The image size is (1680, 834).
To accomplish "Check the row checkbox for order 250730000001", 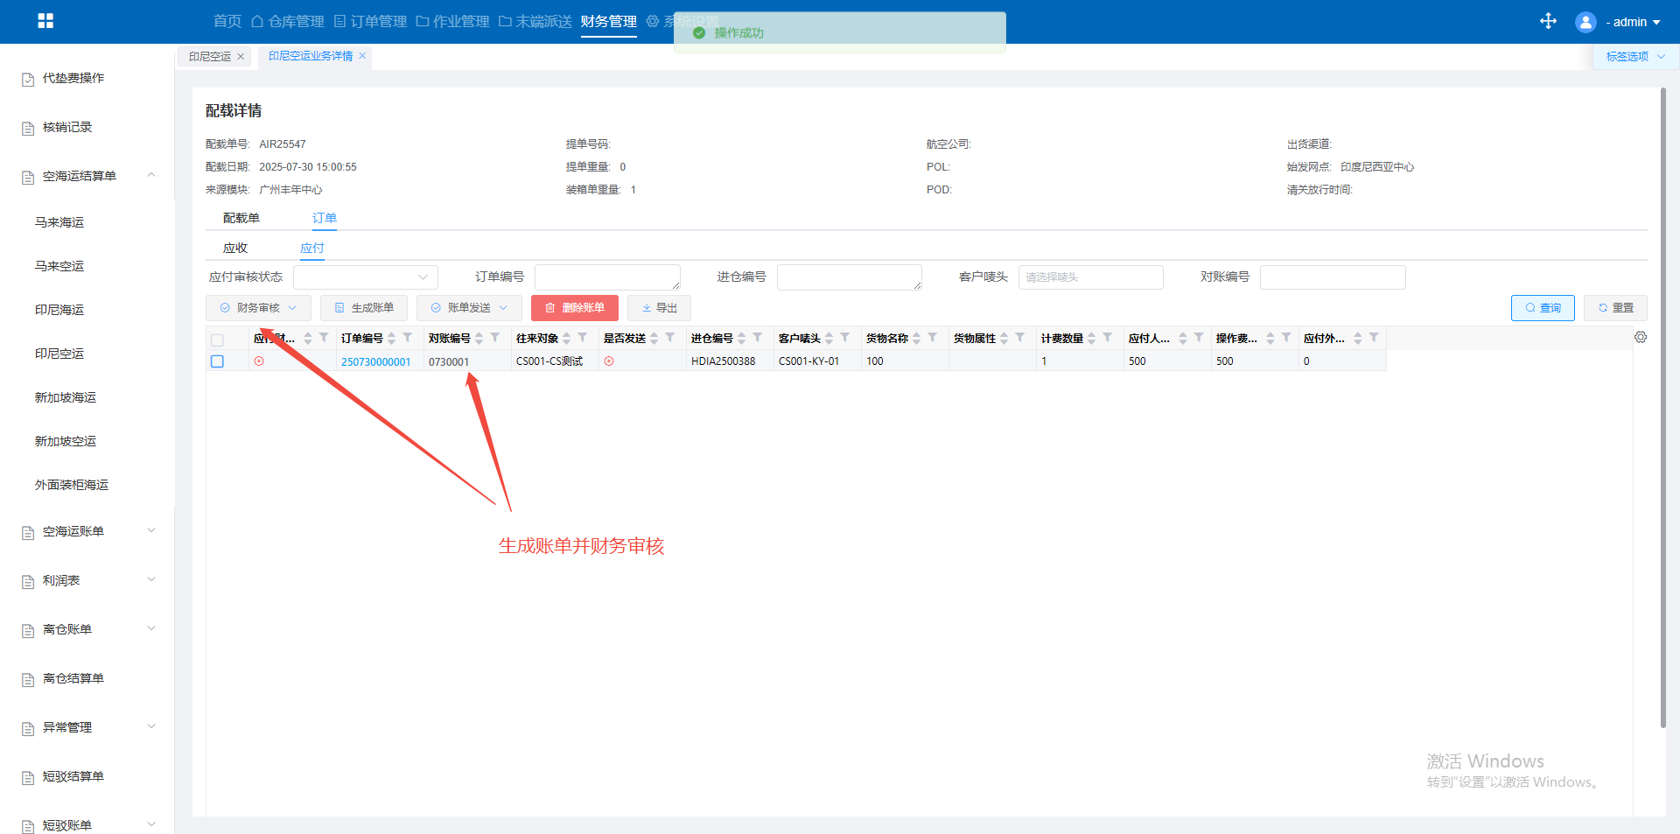I will 217,361.
